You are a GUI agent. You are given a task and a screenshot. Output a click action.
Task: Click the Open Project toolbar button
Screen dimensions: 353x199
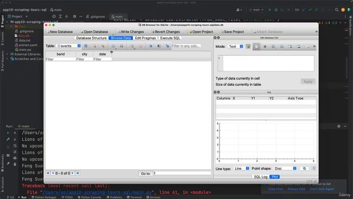(201, 32)
